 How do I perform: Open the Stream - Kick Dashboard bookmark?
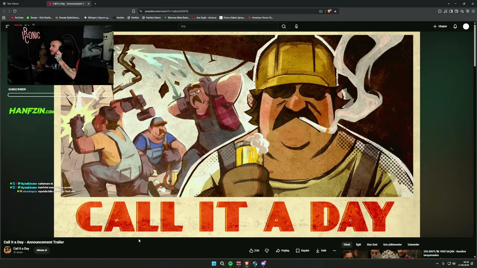pyautogui.click(x=39, y=17)
